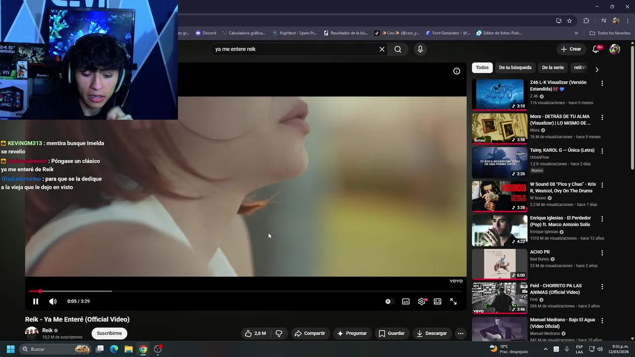Open options for Manuel Medrano Bajo El Agua
This screenshot has width=635, height=357.
602,321
